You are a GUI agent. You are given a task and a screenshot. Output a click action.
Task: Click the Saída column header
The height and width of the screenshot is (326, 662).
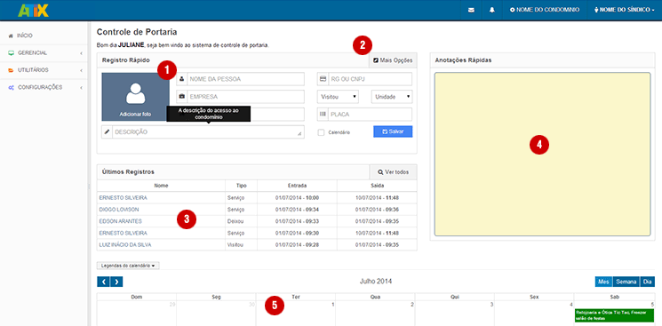377,186
